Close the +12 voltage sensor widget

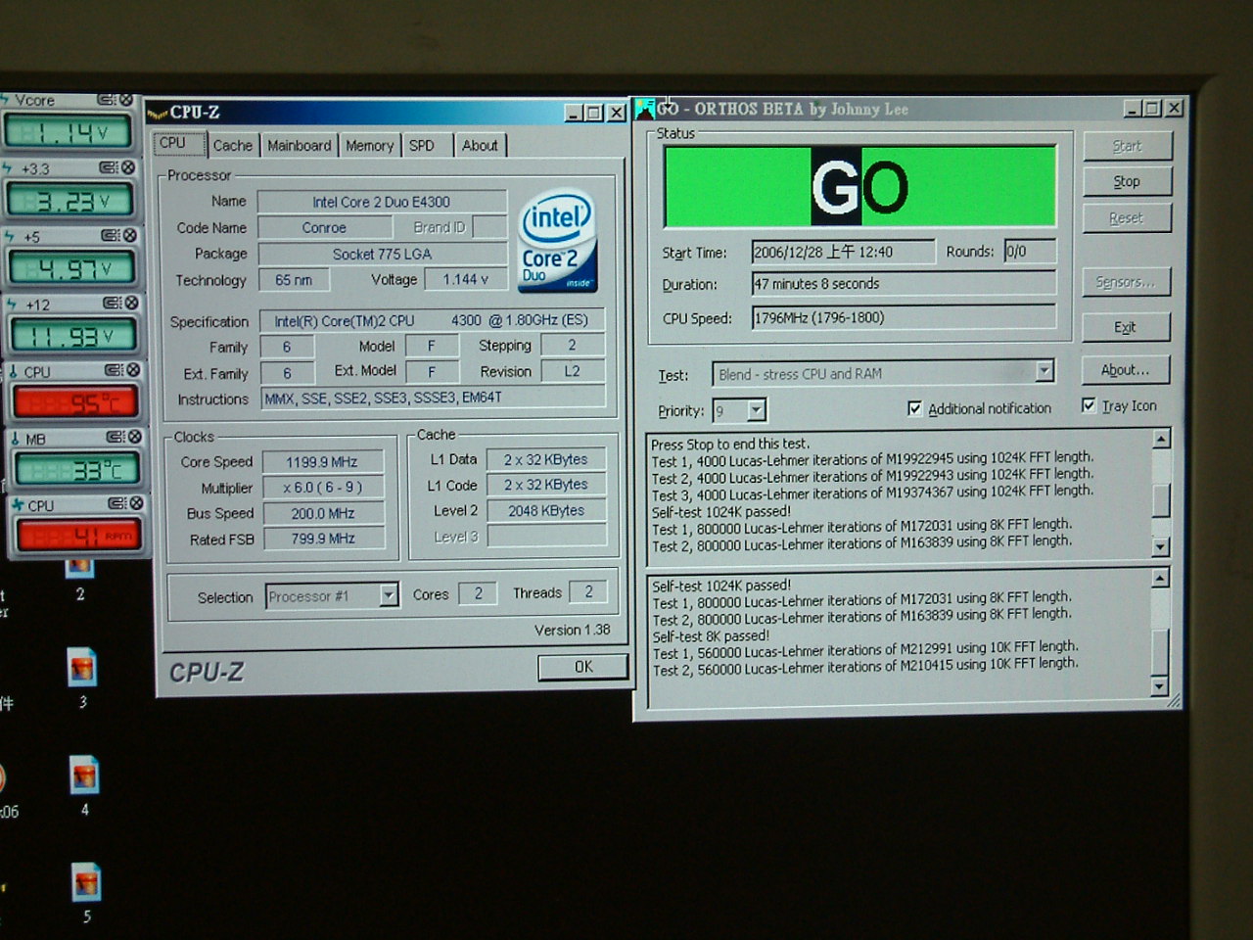click(131, 303)
